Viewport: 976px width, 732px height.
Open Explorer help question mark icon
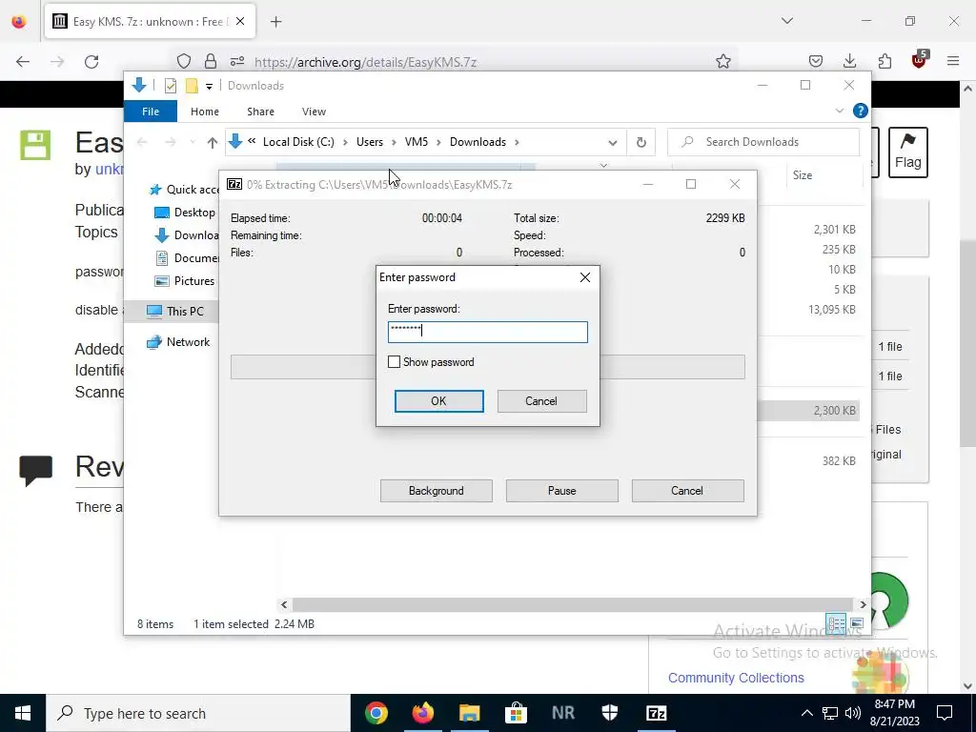(x=861, y=111)
